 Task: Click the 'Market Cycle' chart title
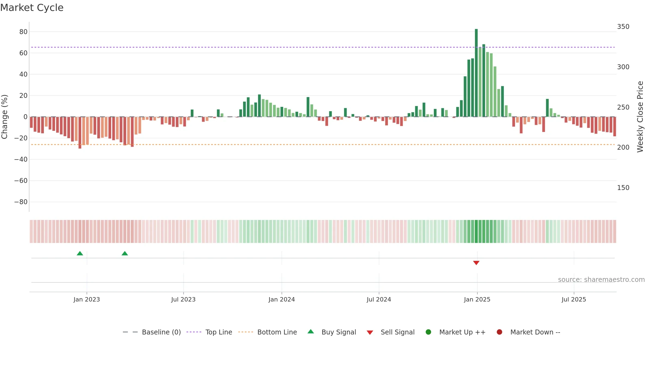pos(32,8)
